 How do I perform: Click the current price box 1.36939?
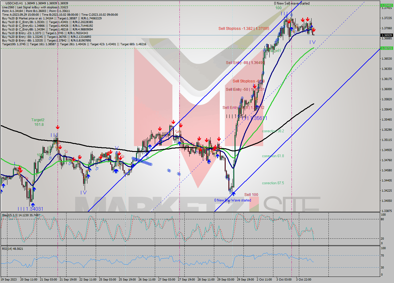pyautogui.click(x=386, y=35)
